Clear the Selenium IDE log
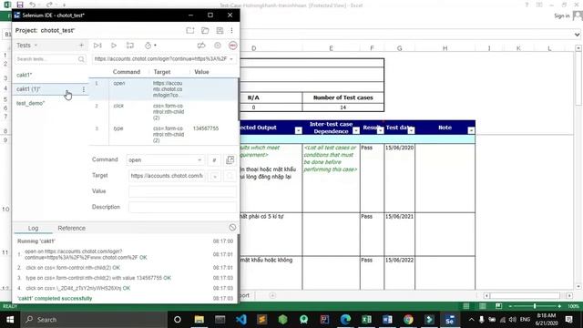Image resolution: width=583 pixels, height=328 pixels. (x=232, y=227)
